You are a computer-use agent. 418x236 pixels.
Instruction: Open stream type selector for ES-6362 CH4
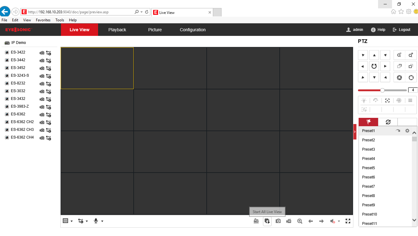(49, 138)
